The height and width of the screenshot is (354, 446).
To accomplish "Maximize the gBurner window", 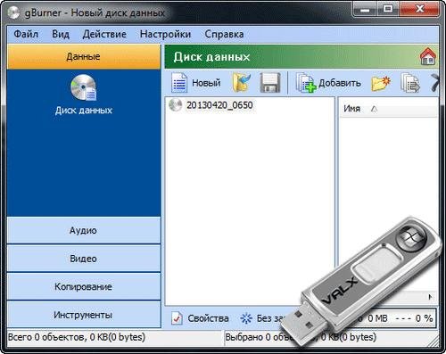I will coord(388,10).
